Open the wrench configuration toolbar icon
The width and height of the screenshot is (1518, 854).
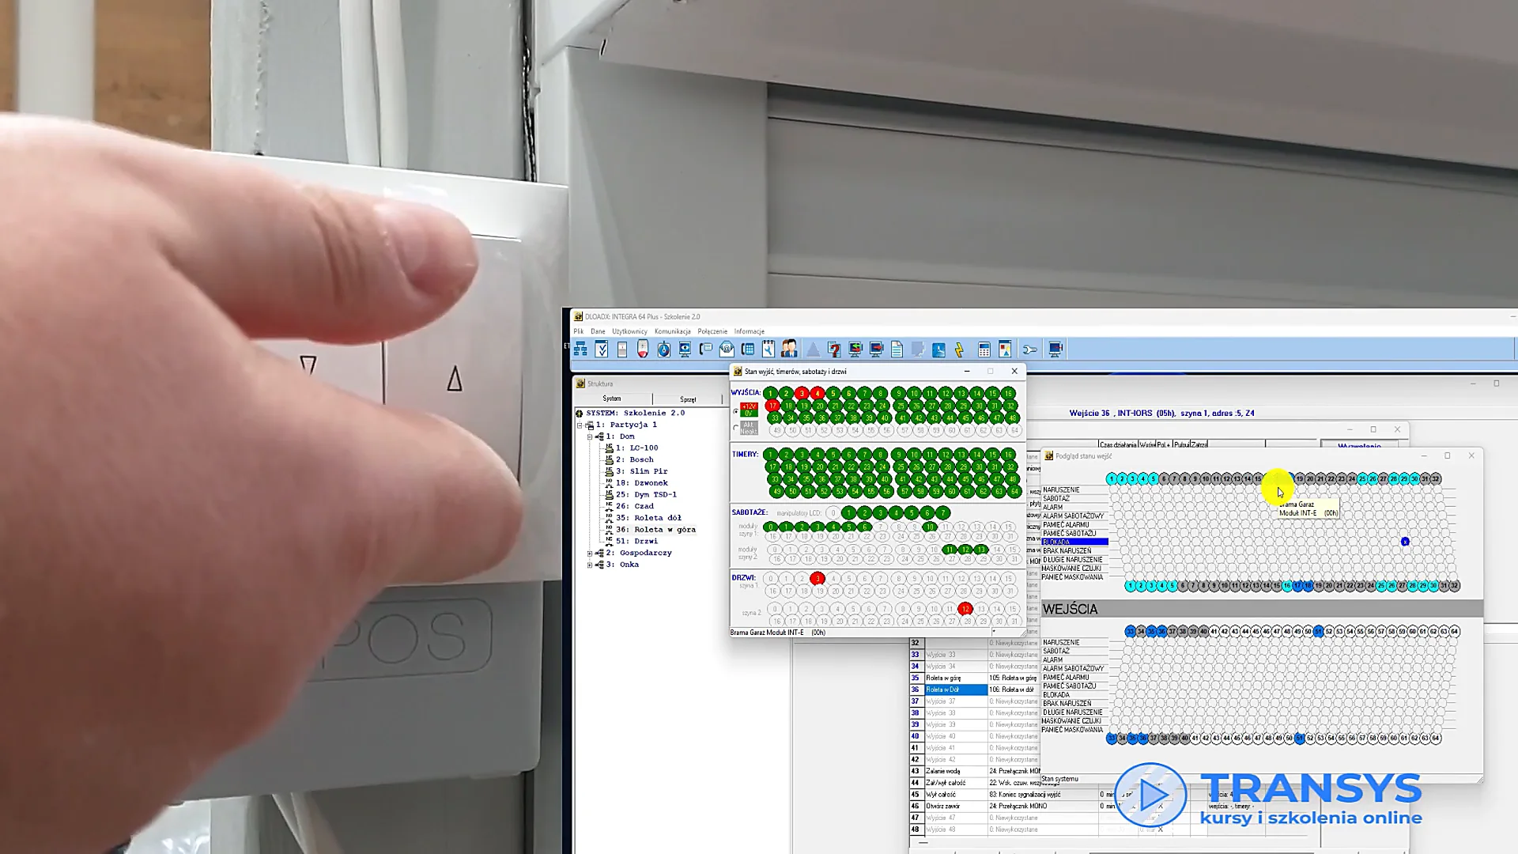click(x=1029, y=350)
